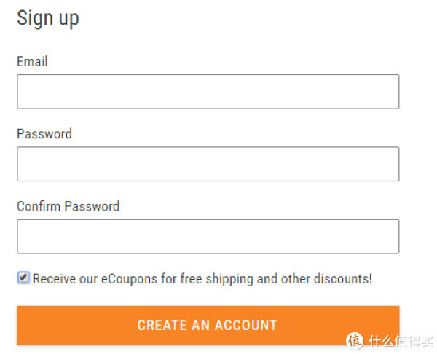Screen dimensions: 437x354
Task: Select the Confirm Password text field
Action: pos(208,237)
